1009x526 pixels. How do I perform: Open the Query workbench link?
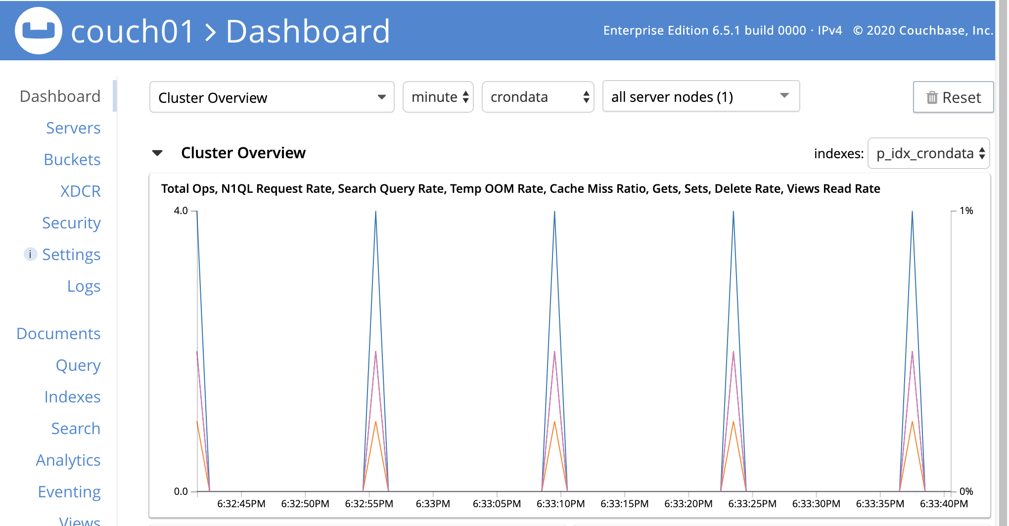click(x=78, y=365)
